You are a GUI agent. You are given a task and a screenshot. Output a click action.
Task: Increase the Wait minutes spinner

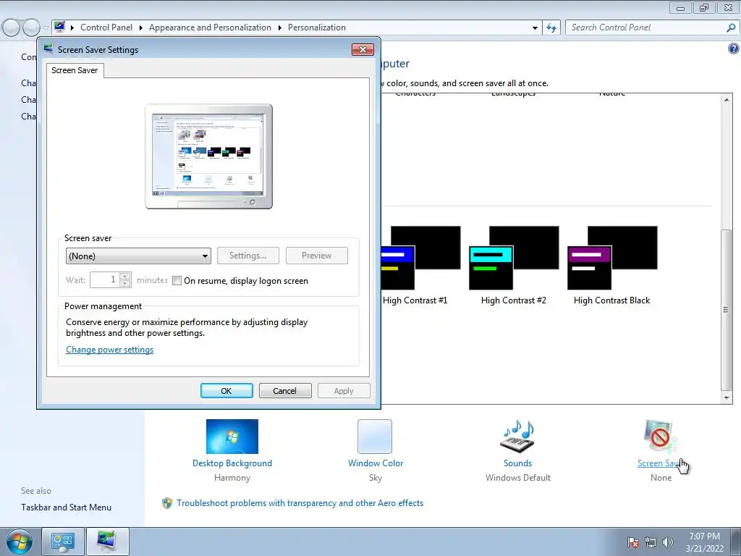[x=125, y=276]
